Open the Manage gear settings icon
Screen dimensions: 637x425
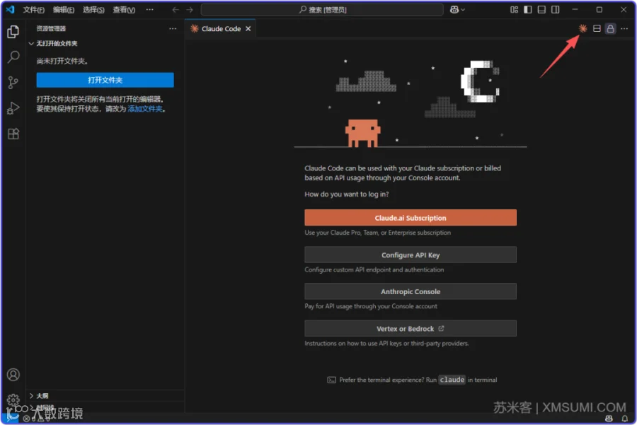(x=13, y=400)
